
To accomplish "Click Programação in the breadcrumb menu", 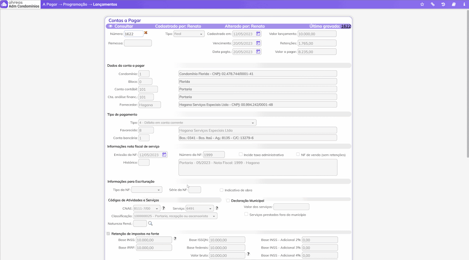I will pos(75,4).
